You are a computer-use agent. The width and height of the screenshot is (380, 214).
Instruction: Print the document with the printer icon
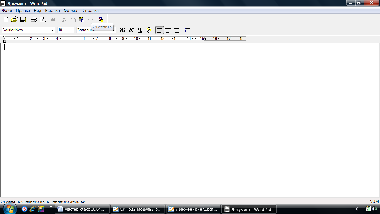point(34,20)
